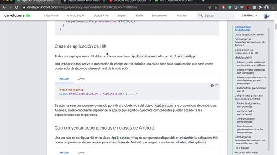The image size is (277, 155).
Task: Click the developers Android logo
Action: point(17,15)
